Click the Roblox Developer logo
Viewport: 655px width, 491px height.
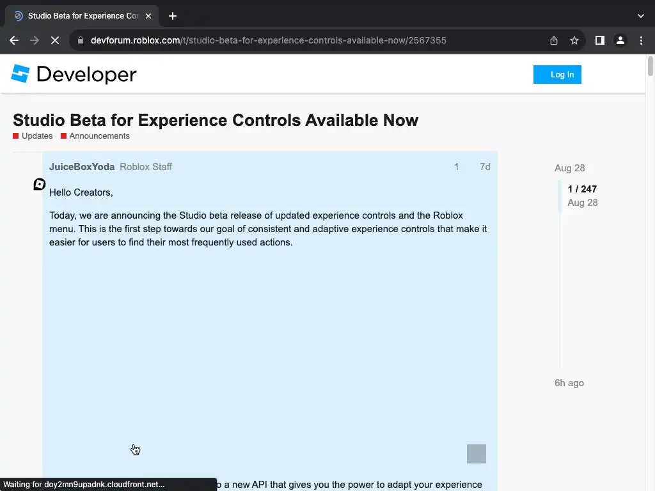74,74
